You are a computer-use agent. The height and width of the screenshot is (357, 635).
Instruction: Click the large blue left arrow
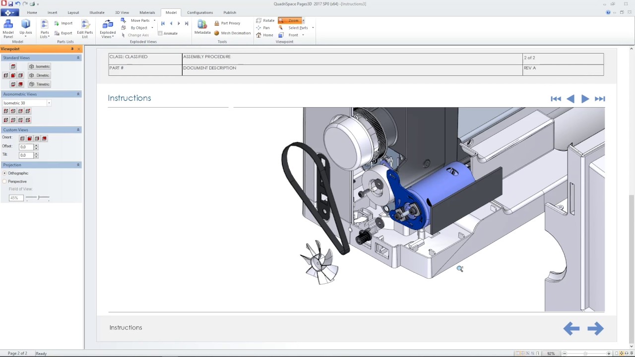(571, 328)
